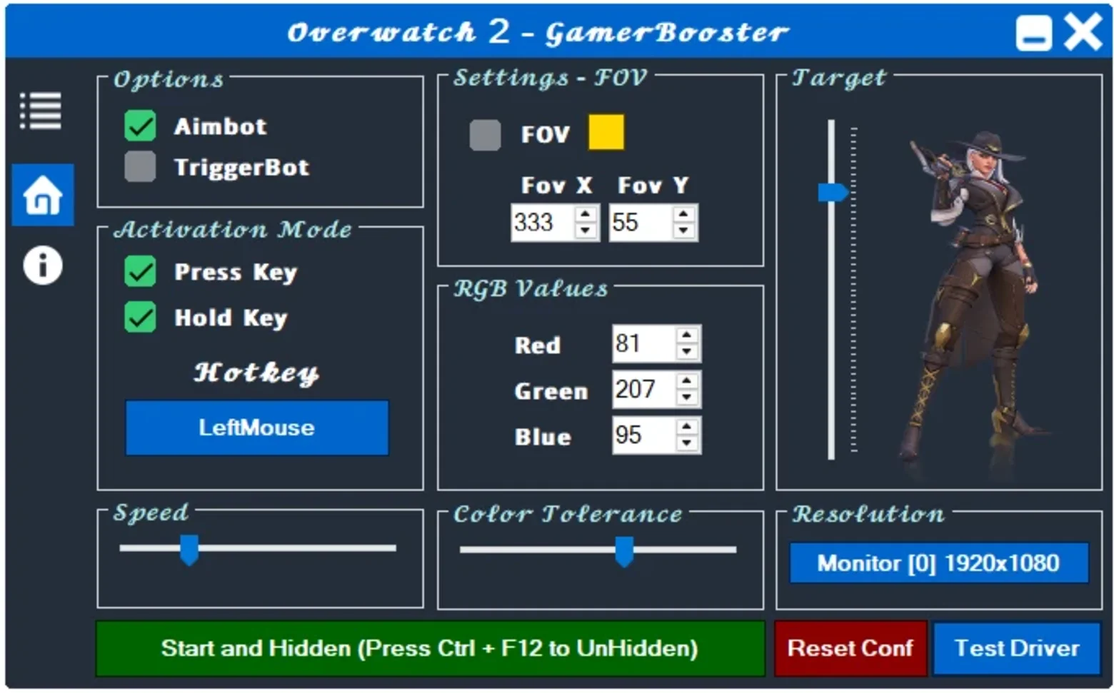Open the list menu icon in the sidebar

tap(41, 111)
